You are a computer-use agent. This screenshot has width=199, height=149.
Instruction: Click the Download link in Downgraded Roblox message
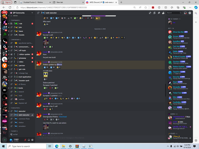point(63,117)
